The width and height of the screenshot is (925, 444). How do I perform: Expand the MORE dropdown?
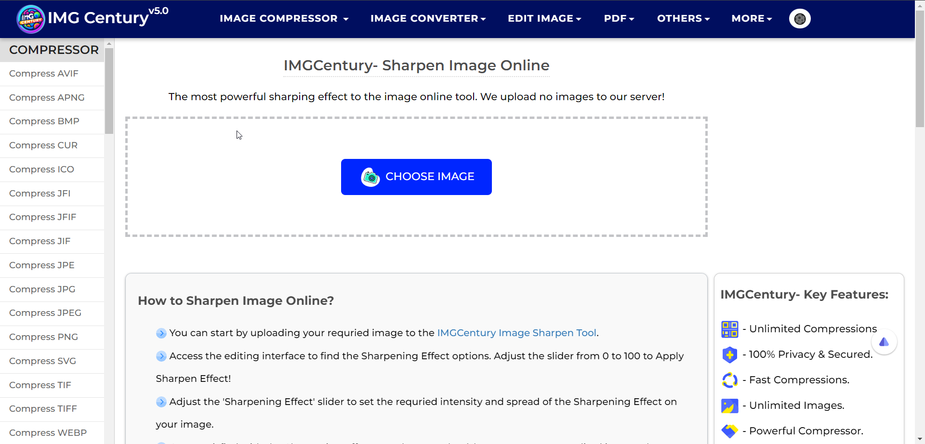(751, 19)
